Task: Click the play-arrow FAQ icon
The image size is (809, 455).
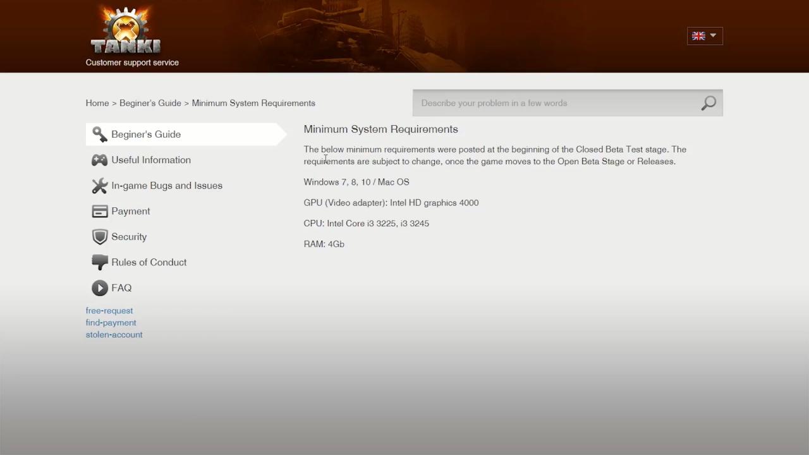Action: 99,288
